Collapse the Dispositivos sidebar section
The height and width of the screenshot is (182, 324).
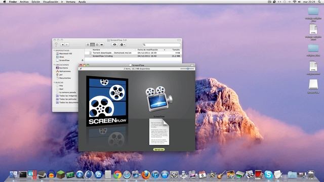[54, 51]
